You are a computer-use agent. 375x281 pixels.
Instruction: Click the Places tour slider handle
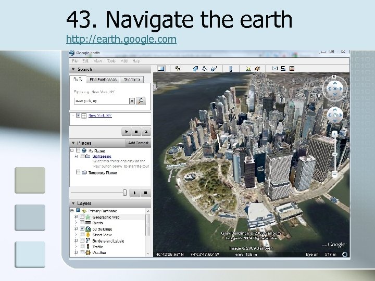tap(124, 193)
